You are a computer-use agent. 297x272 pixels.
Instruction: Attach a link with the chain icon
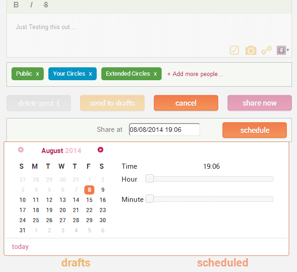pyautogui.click(x=267, y=50)
